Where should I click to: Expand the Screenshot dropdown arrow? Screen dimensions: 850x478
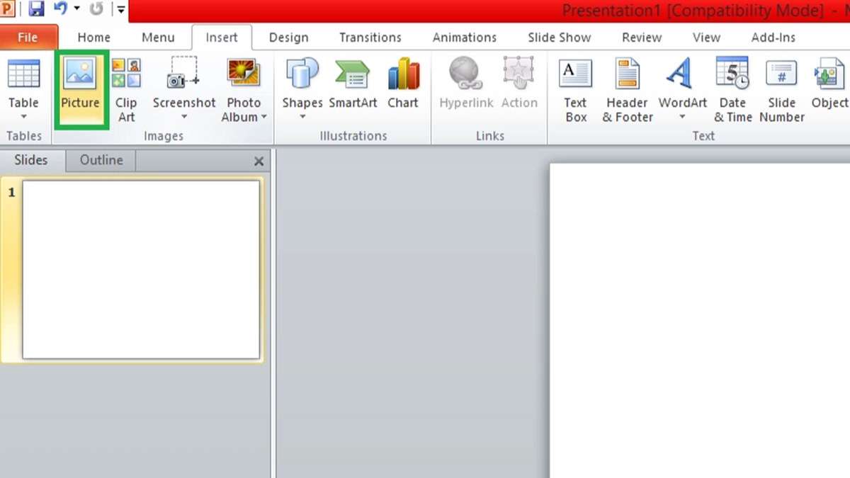pyautogui.click(x=184, y=118)
